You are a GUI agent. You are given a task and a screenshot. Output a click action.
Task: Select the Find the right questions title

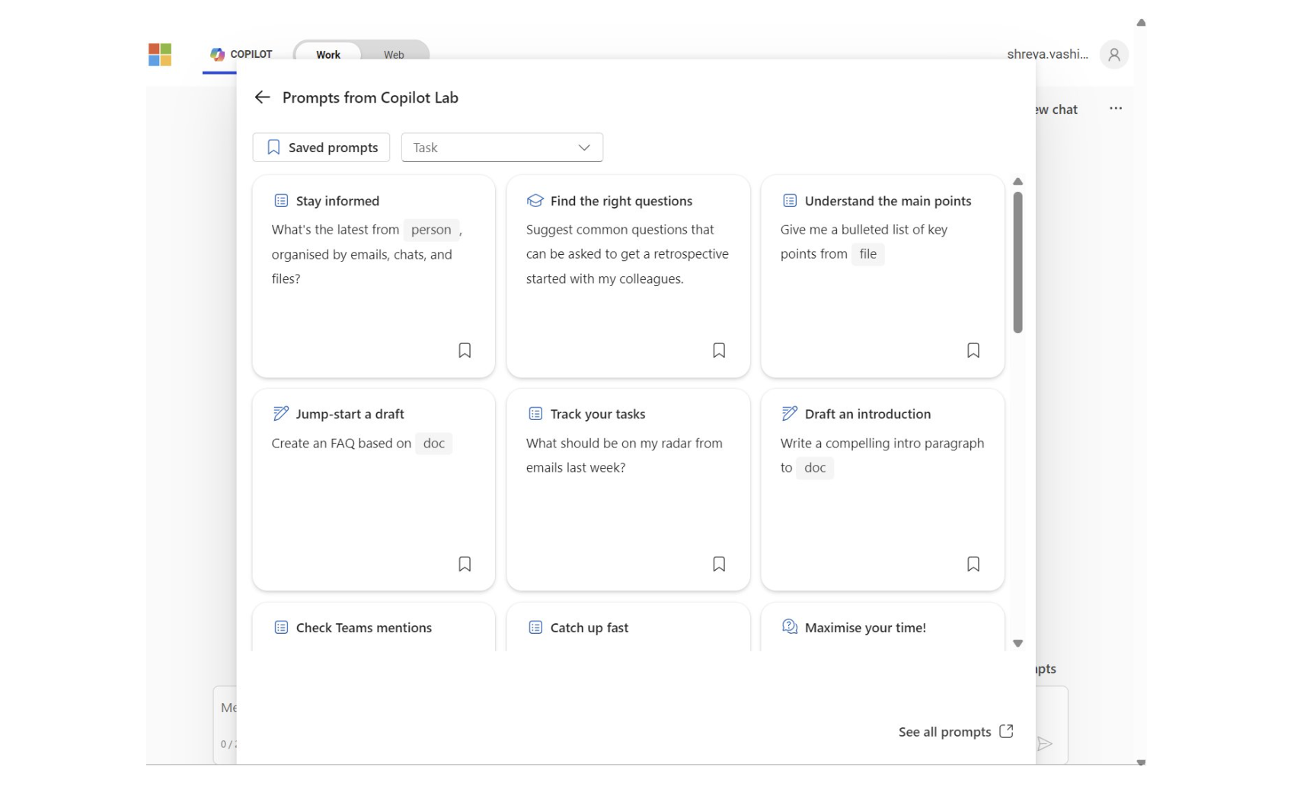621,201
